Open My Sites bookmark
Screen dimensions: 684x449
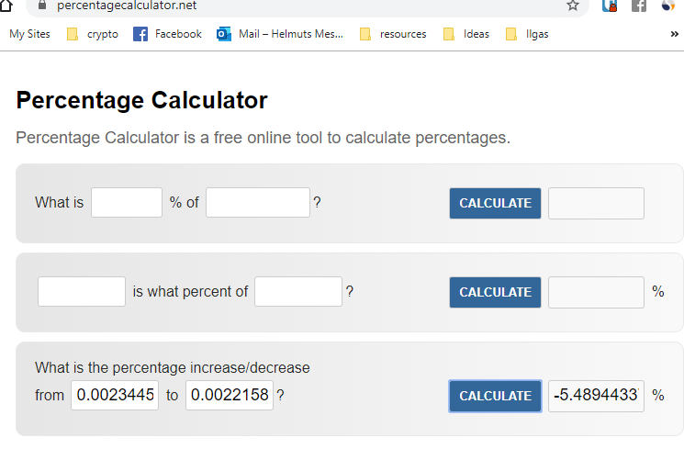coord(29,34)
